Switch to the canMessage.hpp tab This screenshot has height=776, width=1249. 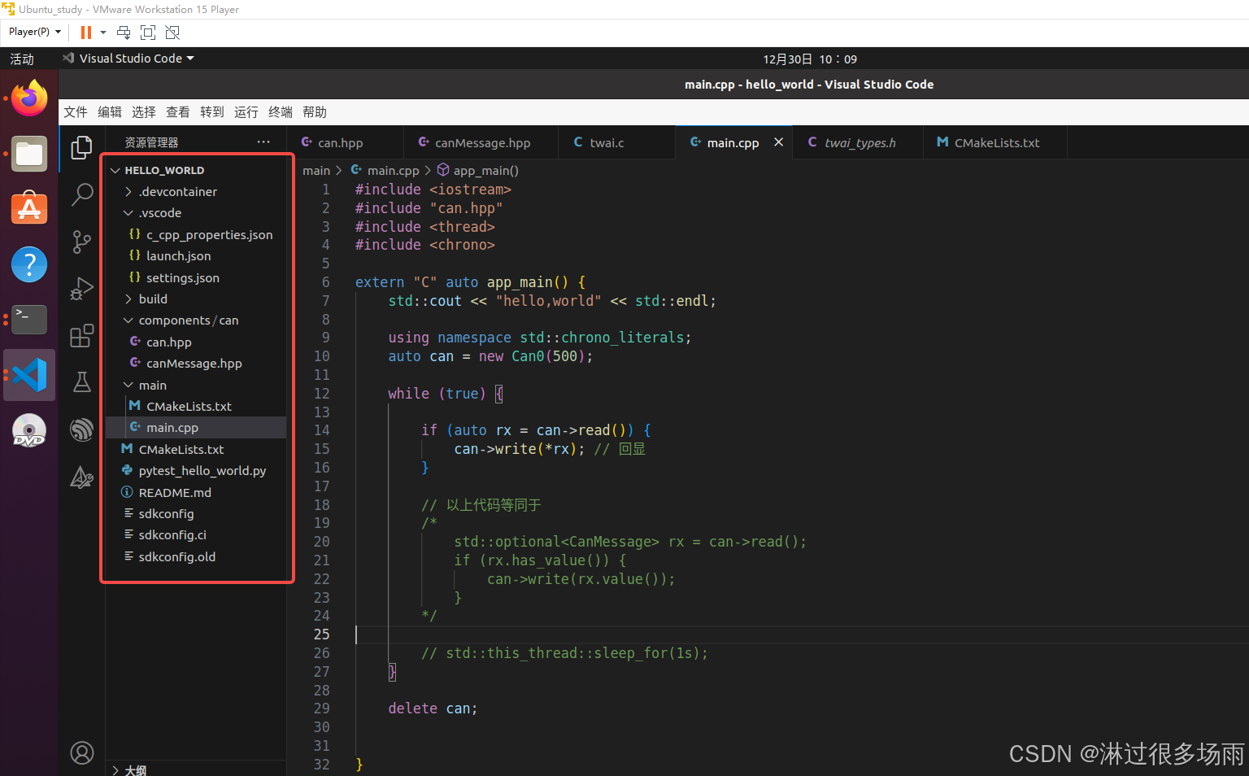click(x=481, y=142)
